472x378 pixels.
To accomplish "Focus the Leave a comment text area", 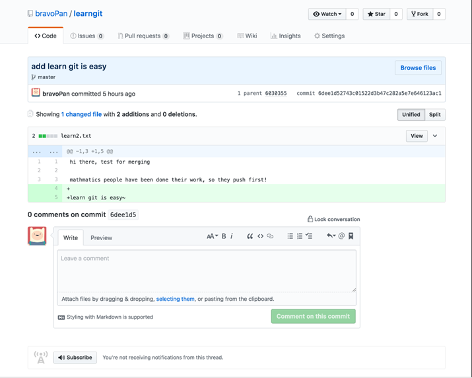I will (207, 271).
